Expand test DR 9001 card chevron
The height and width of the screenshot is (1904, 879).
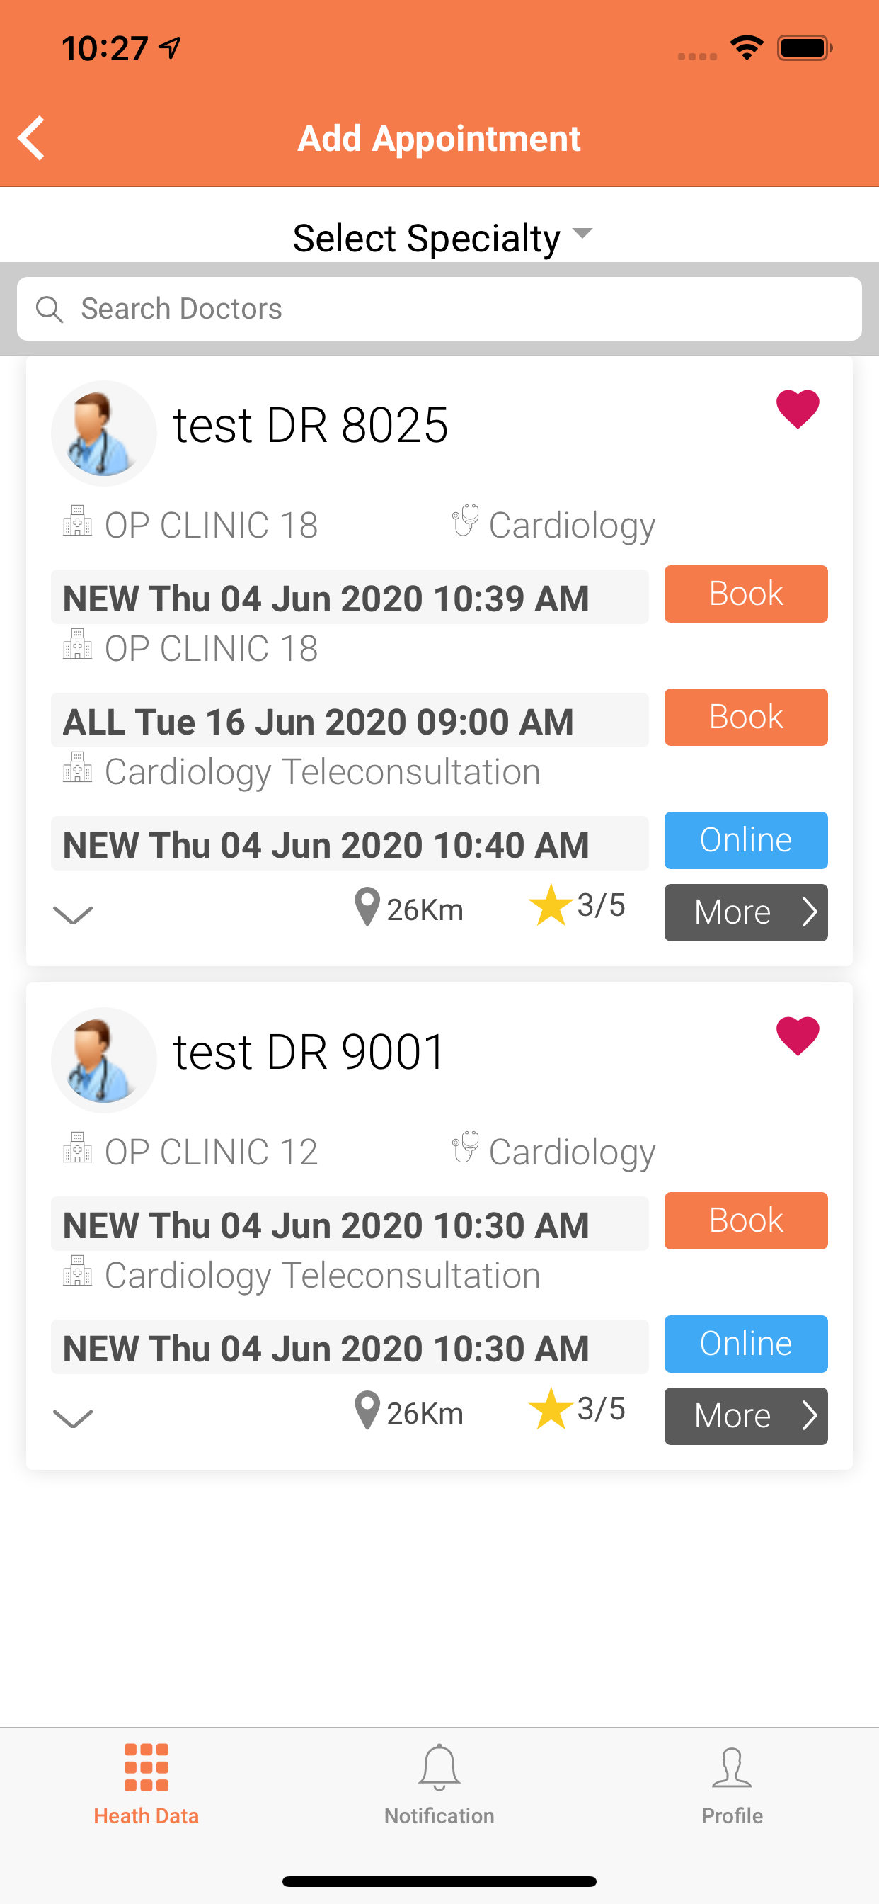click(x=73, y=1418)
